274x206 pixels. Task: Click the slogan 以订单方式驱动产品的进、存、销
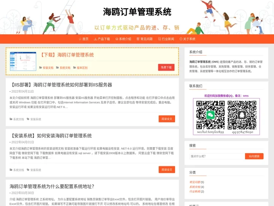(x=137, y=28)
